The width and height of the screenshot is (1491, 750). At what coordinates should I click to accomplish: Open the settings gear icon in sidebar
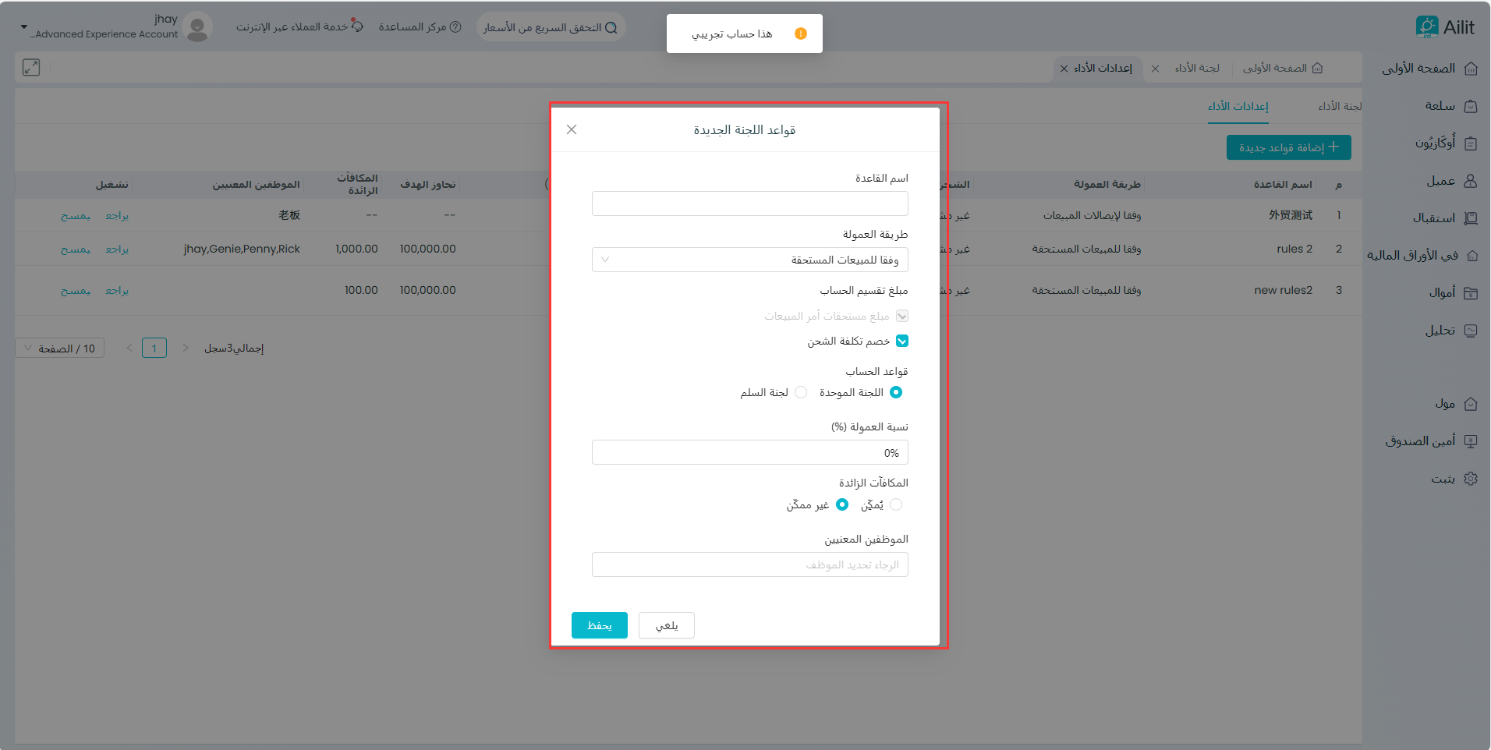click(x=1471, y=479)
